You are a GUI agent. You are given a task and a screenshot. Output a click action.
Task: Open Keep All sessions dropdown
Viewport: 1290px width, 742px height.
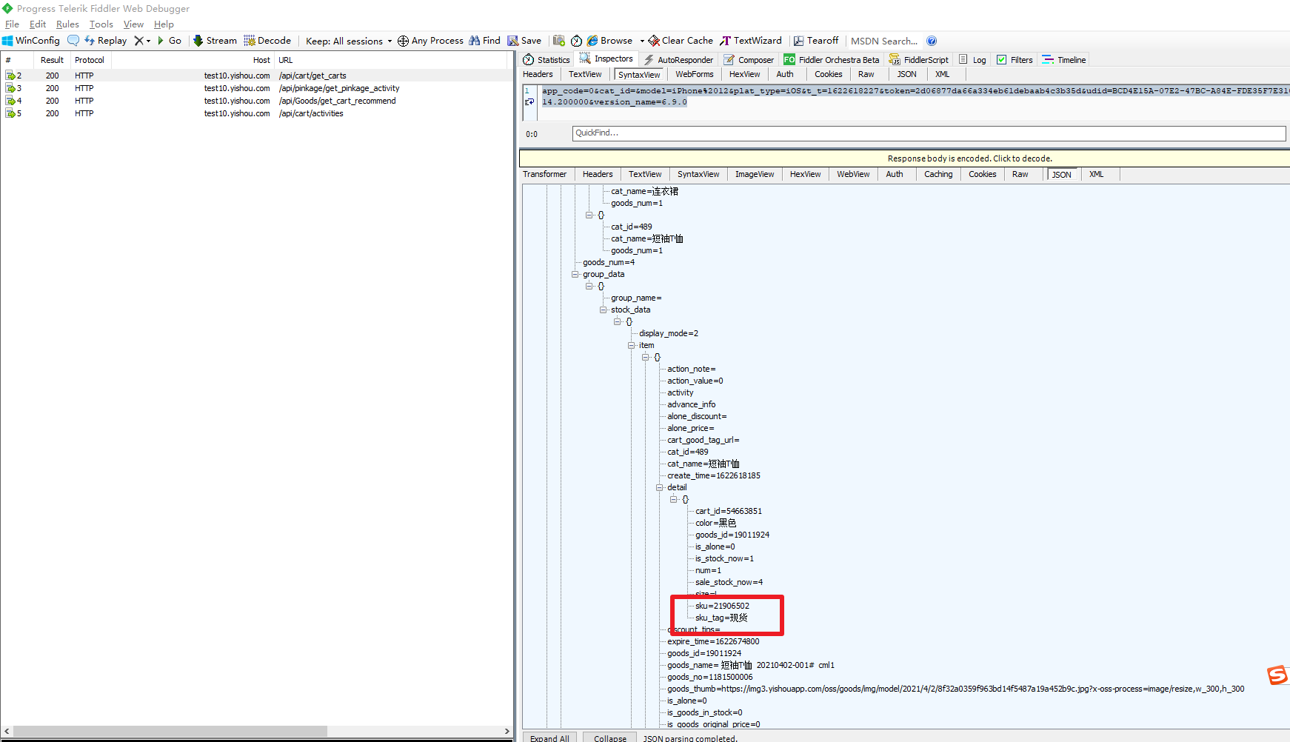349,41
